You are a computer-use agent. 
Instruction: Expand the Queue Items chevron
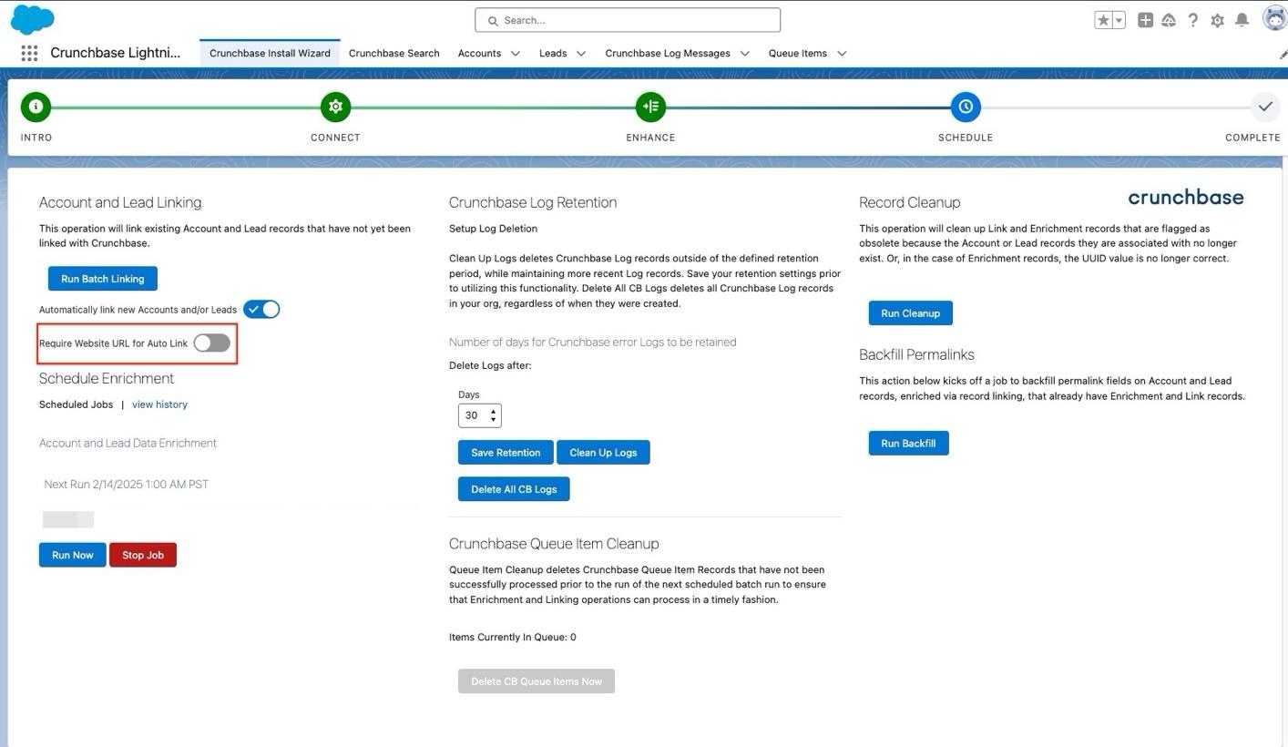click(x=842, y=53)
